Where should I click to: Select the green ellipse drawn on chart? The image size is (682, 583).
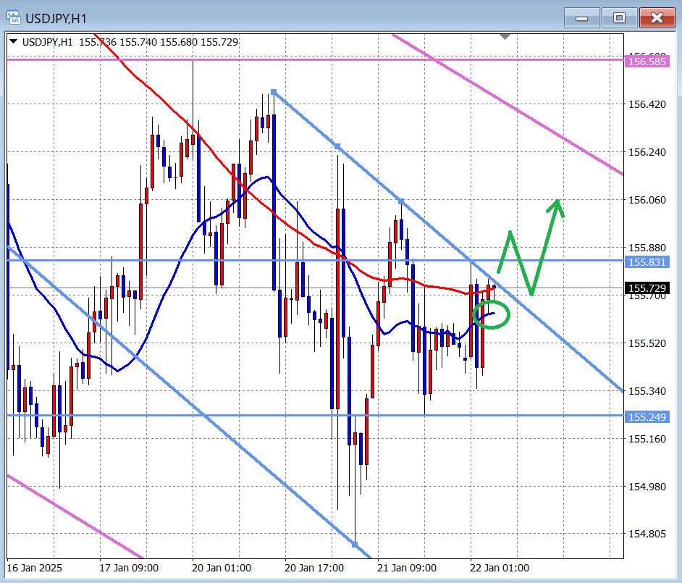point(491,314)
